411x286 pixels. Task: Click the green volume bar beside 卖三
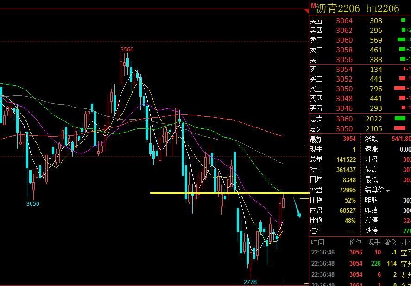pyautogui.click(x=401, y=40)
